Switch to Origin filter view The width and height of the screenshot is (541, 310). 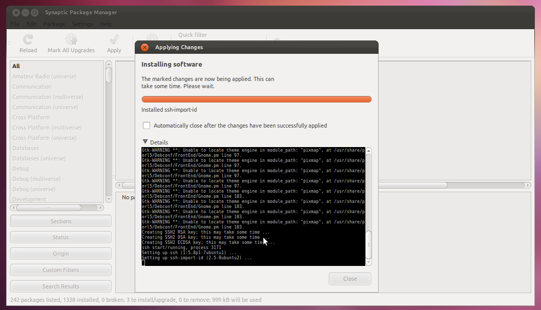[60, 253]
